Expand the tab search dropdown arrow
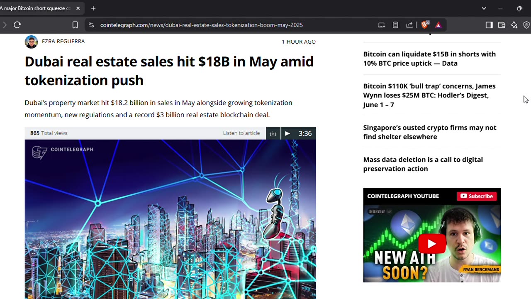Viewport: 531px width, 299px height. 484,8
